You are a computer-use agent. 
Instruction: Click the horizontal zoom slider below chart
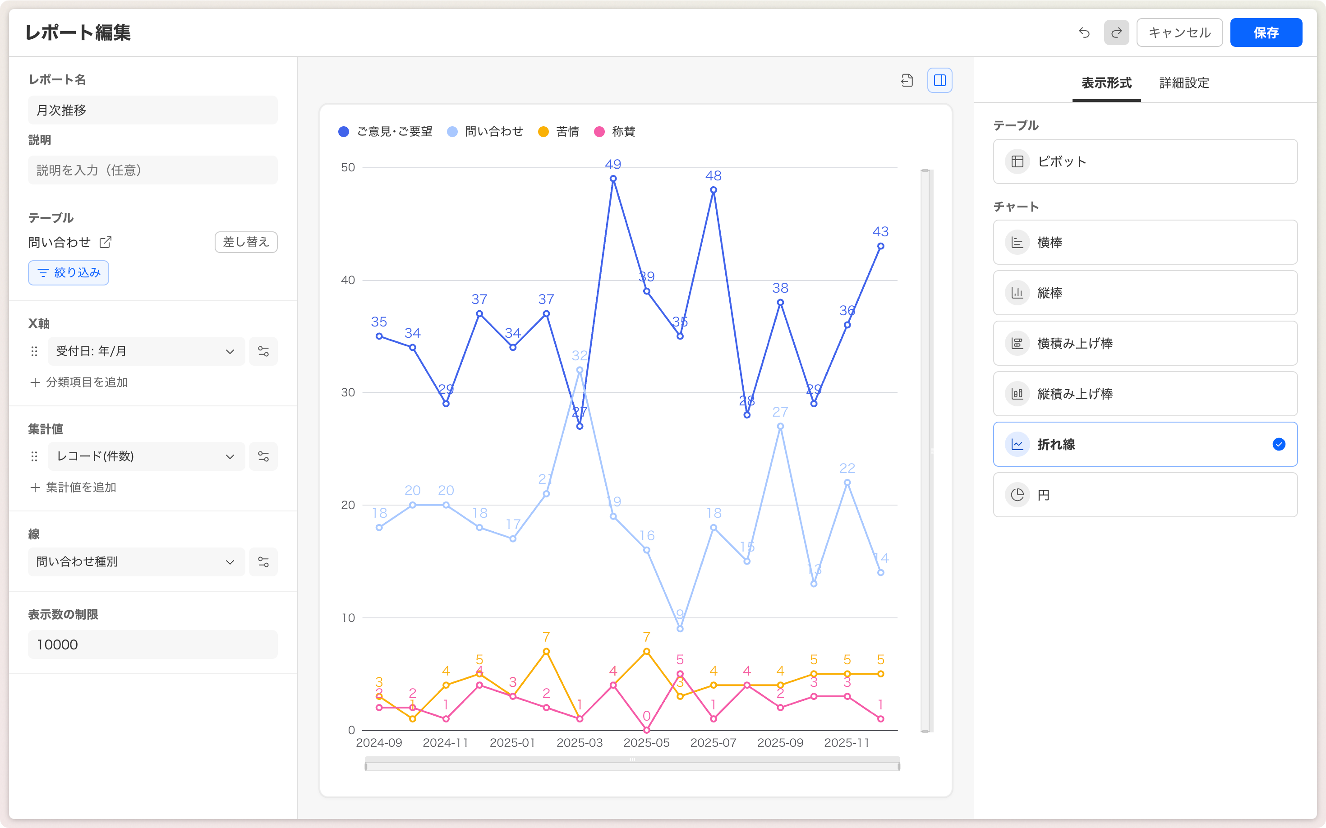(x=632, y=764)
